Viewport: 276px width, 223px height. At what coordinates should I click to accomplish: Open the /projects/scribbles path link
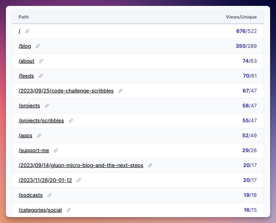41,121
